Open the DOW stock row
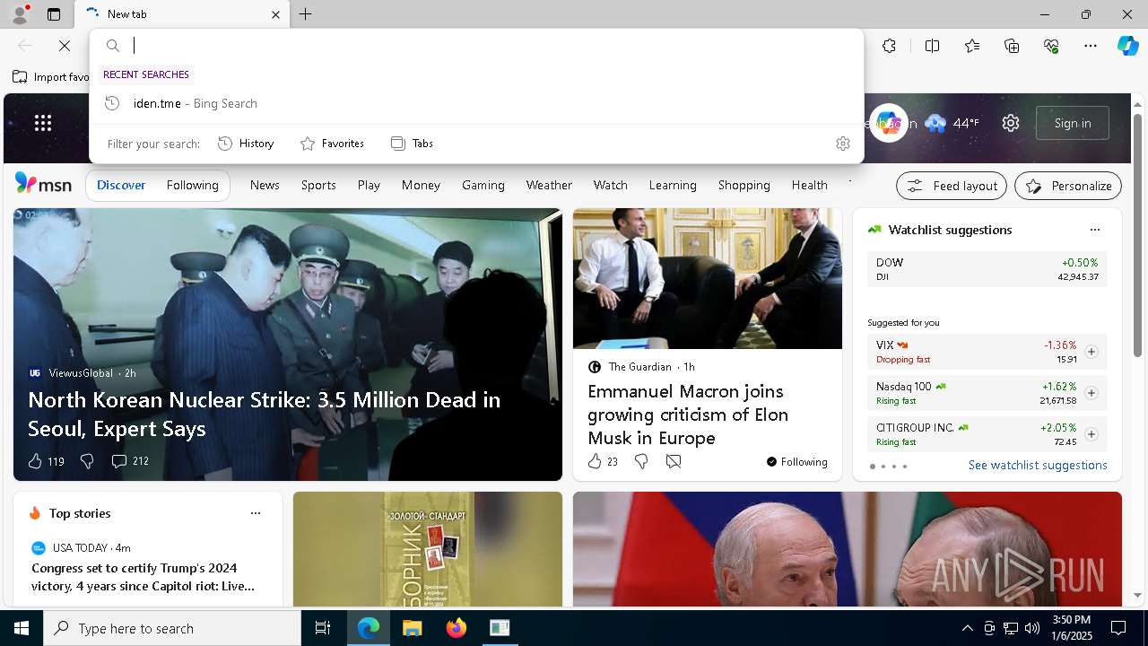 click(987, 269)
